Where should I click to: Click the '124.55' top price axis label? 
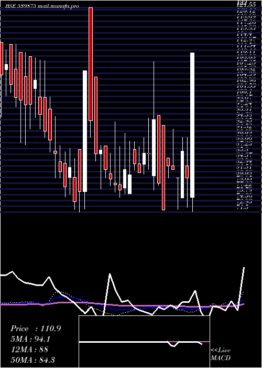click(246, 4)
